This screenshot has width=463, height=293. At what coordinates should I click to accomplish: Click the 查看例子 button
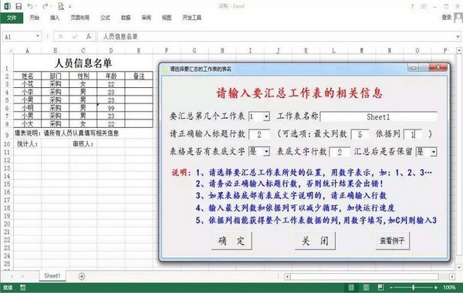[x=393, y=241]
